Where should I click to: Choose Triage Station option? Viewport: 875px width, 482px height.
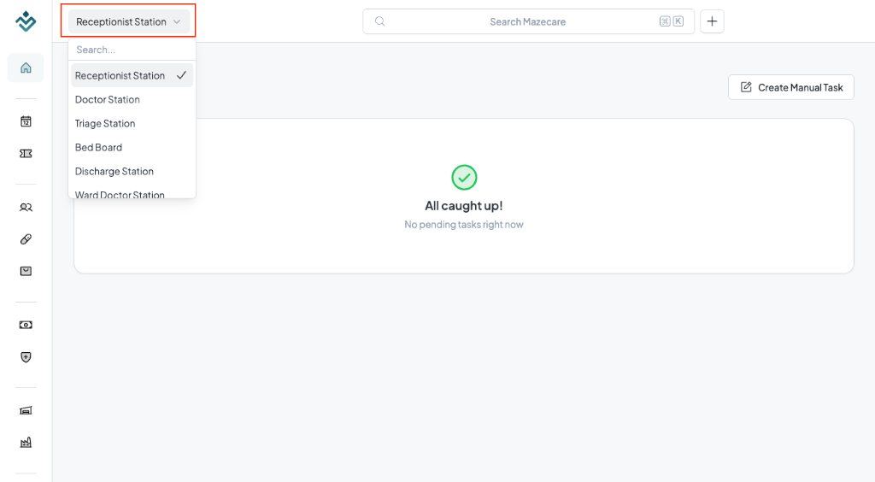pyautogui.click(x=132, y=123)
